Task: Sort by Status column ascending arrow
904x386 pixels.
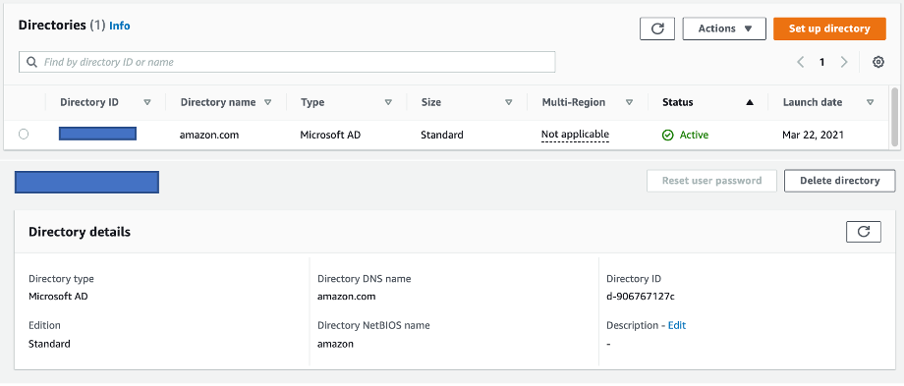Action: point(750,102)
